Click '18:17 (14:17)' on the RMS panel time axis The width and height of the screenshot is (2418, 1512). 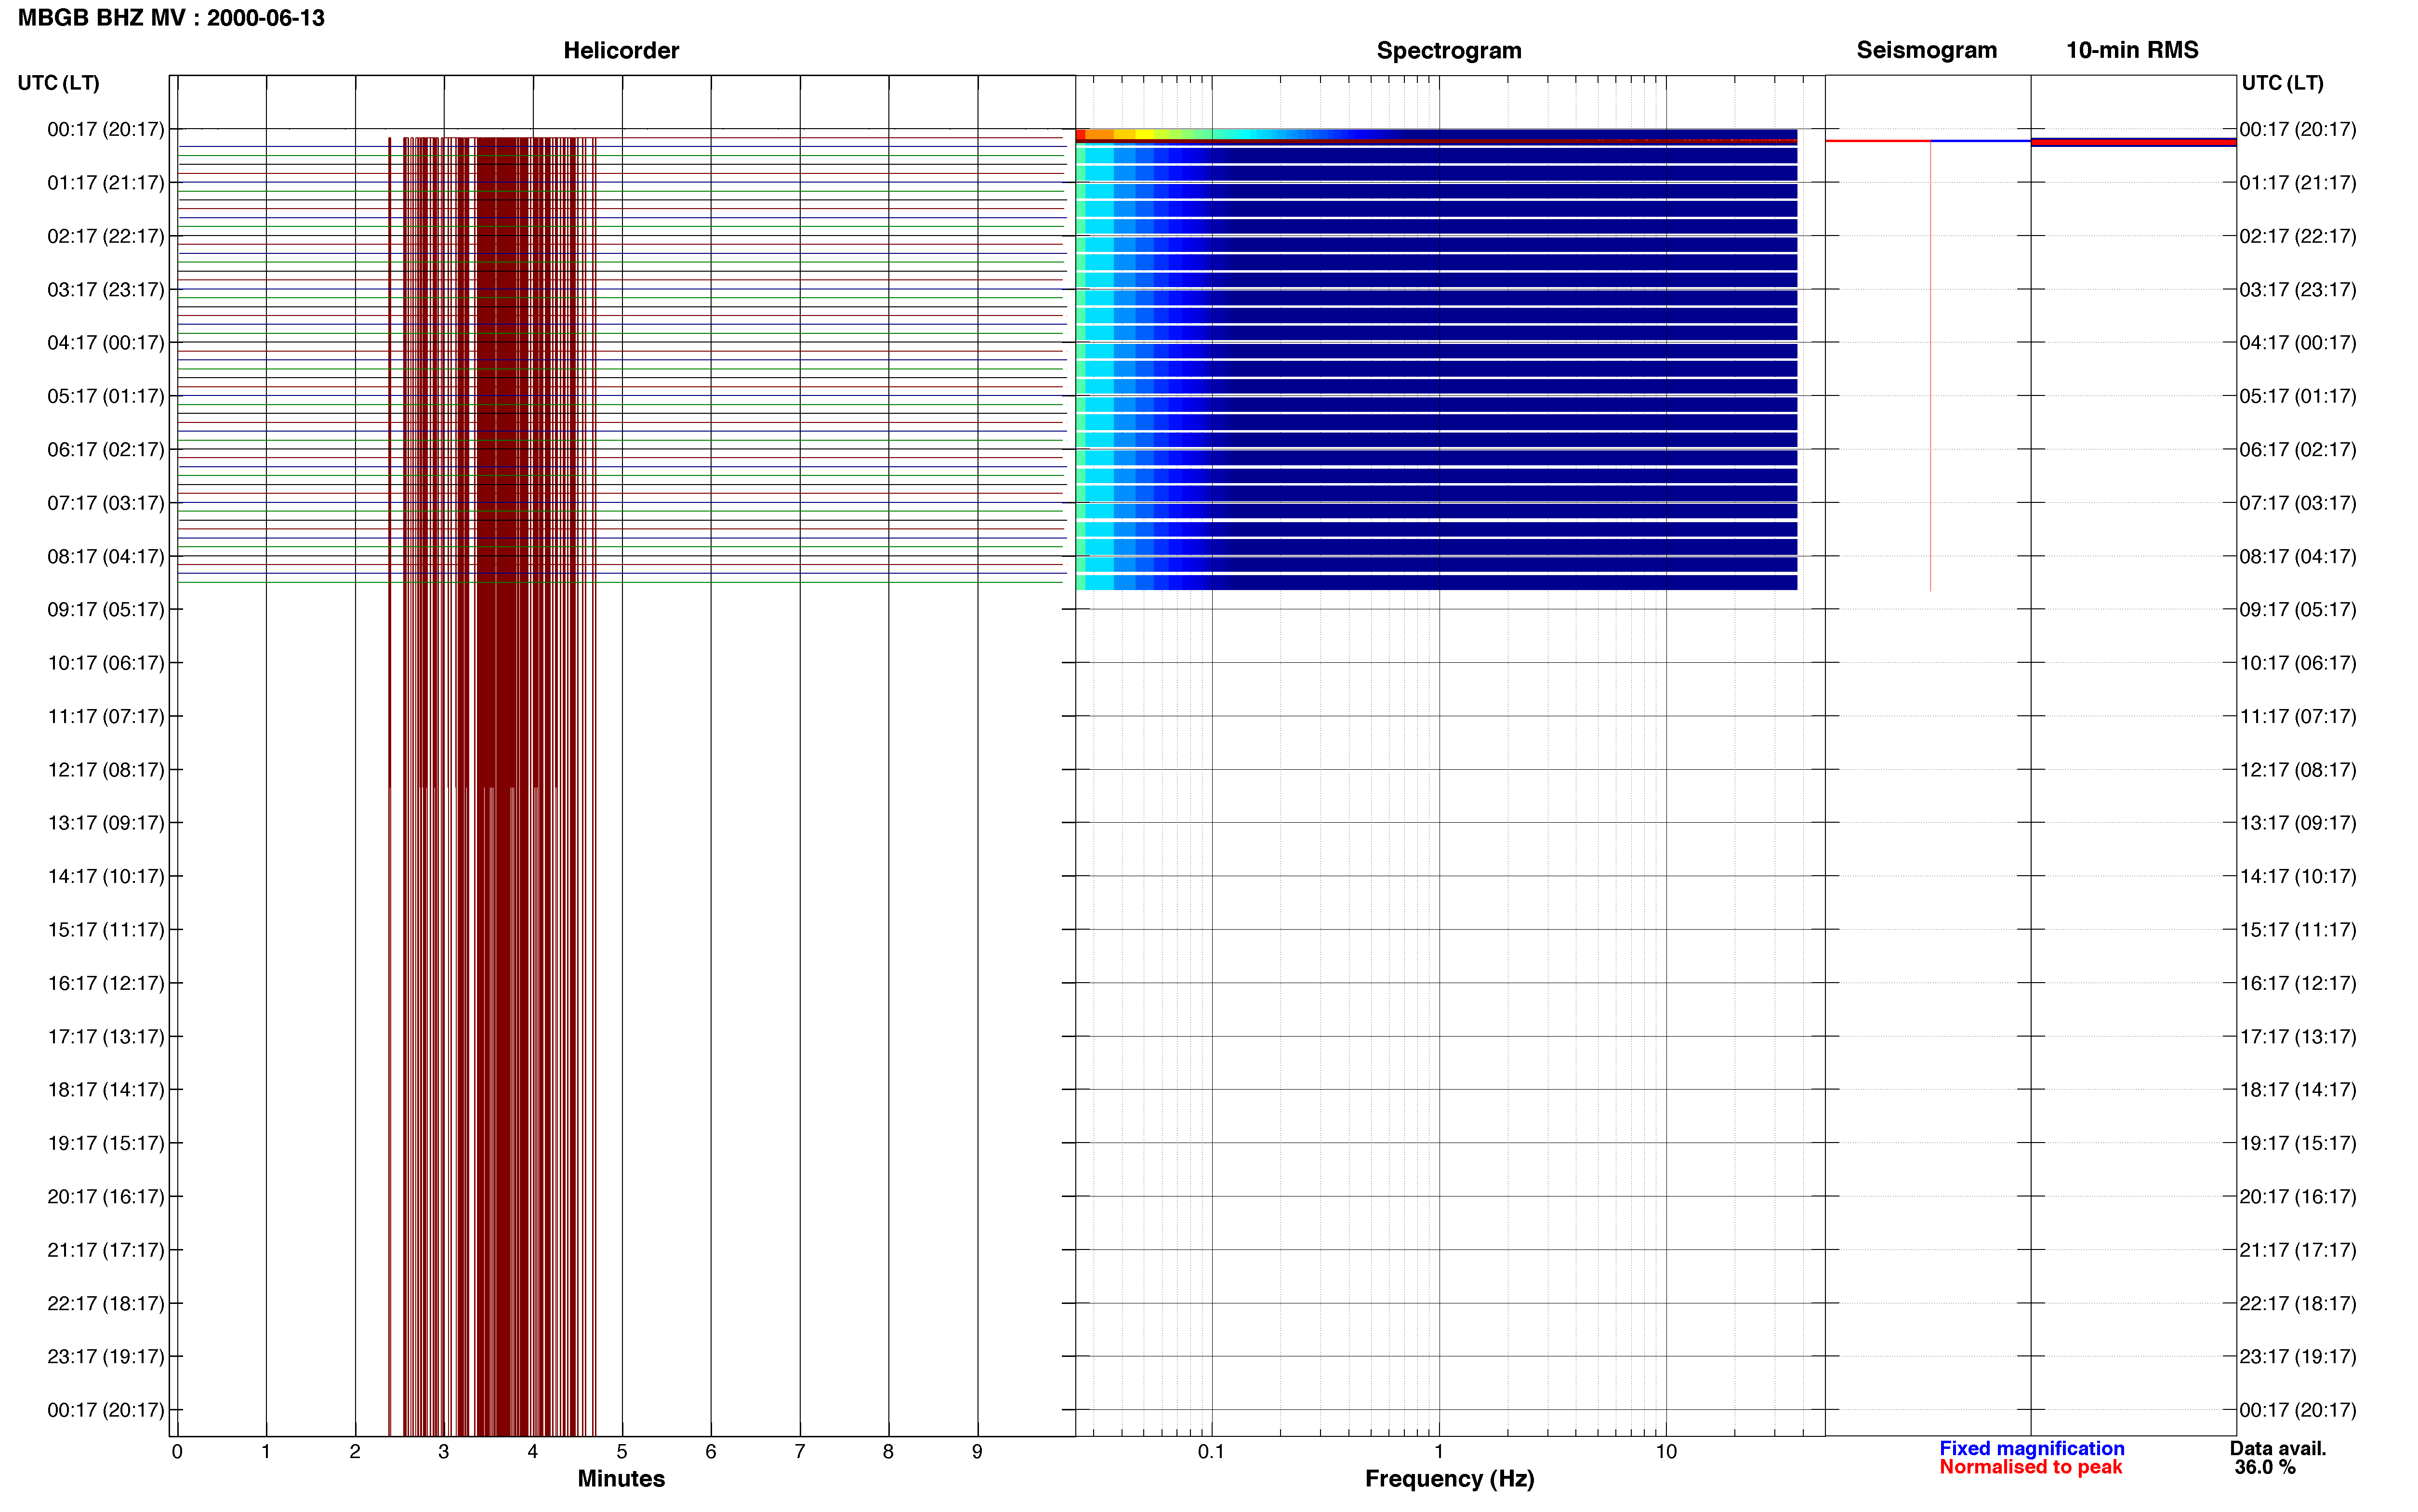(x=2298, y=1090)
